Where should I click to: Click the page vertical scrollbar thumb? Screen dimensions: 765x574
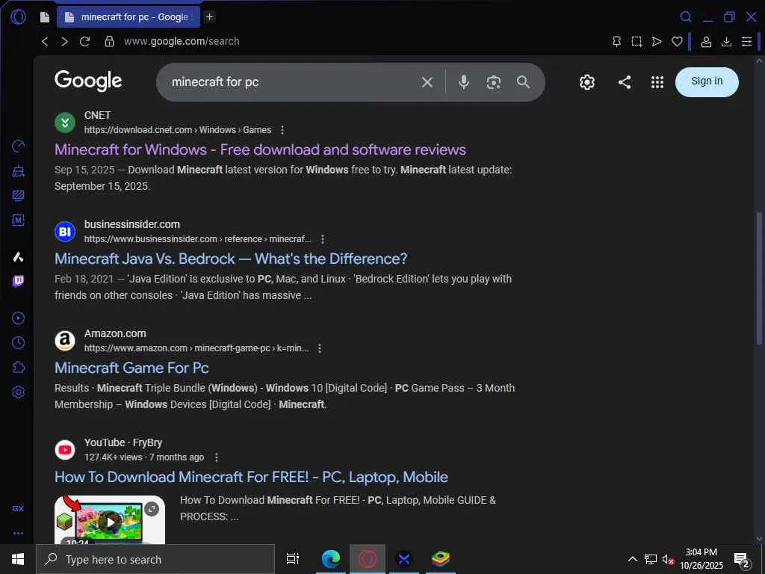(759, 278)
